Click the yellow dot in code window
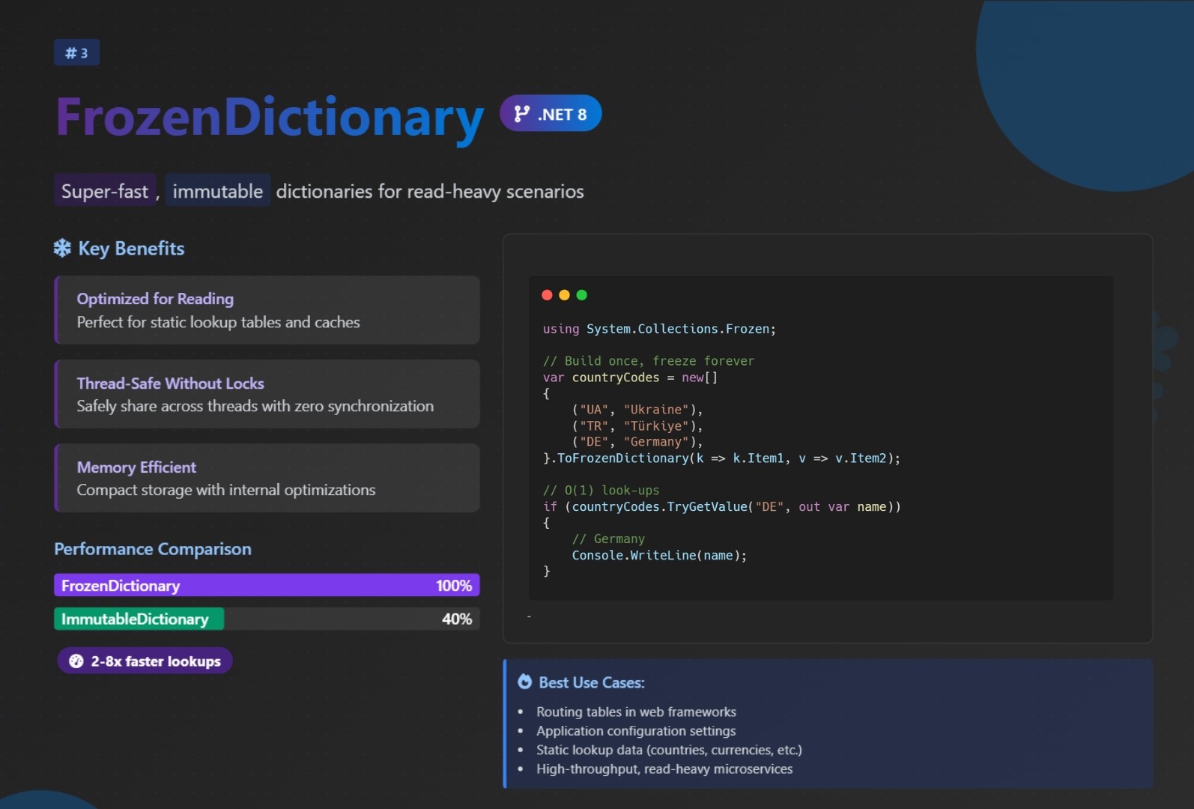Viewport: 1194px width, 809px height. click(564, 295)
